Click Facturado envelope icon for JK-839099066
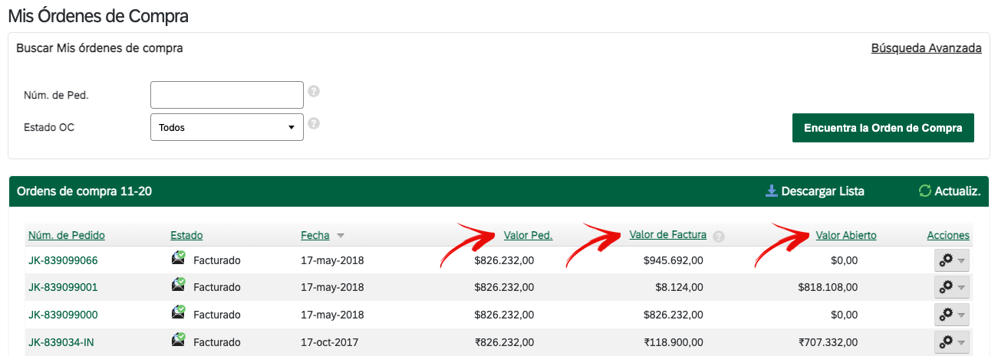 [178, 258]
